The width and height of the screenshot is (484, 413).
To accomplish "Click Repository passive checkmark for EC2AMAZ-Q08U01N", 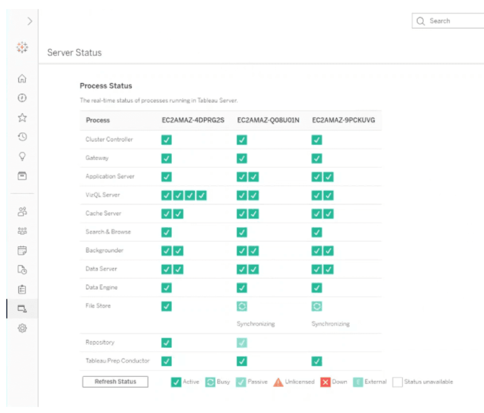I will click(242, 343).
